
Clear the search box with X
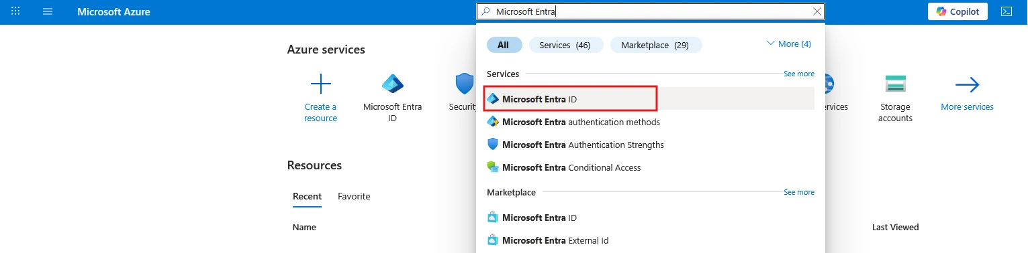[x=816, y=11]
